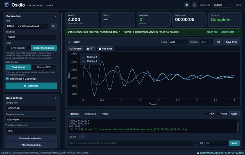Image resolution: width=245 pixels, height=155 pixels.
Task: Check the Pause terminal checkbox
Action: click(x=217, y=114)
